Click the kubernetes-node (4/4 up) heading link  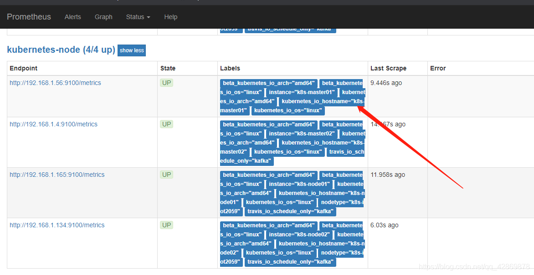click(61, 50)
